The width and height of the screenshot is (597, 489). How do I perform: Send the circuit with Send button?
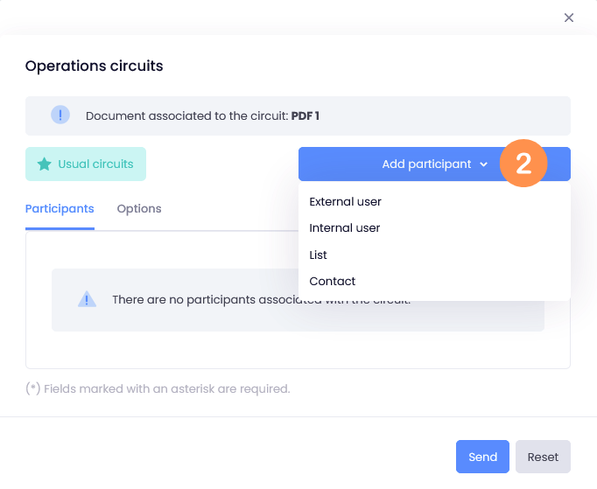(482, 457)
